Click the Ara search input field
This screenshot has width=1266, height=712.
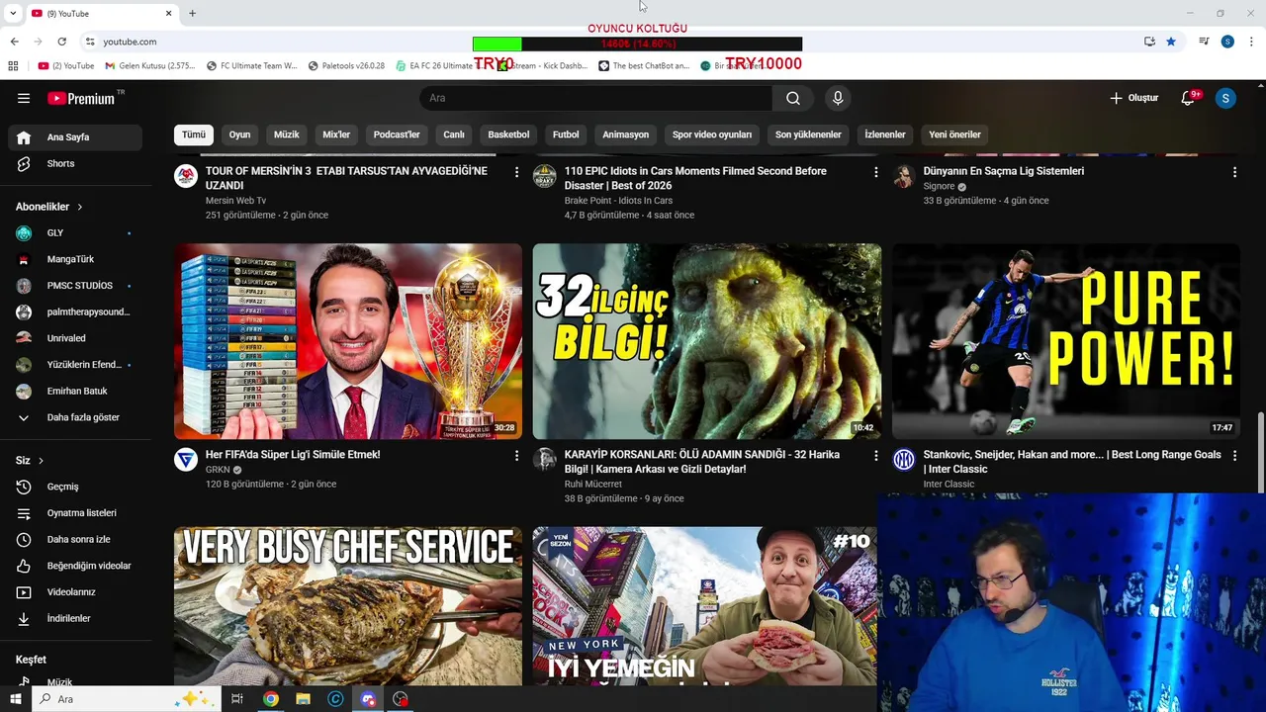596,98
